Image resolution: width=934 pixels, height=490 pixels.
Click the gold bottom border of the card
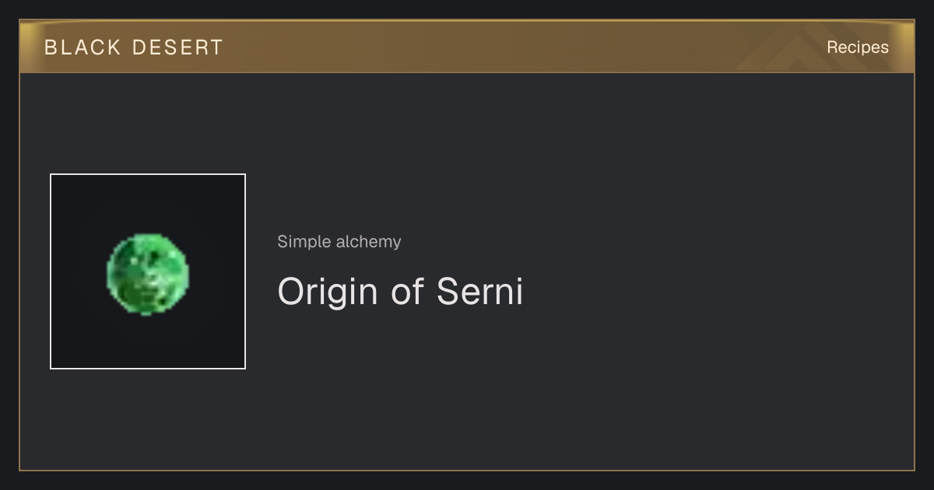click(x=467, y=471)
